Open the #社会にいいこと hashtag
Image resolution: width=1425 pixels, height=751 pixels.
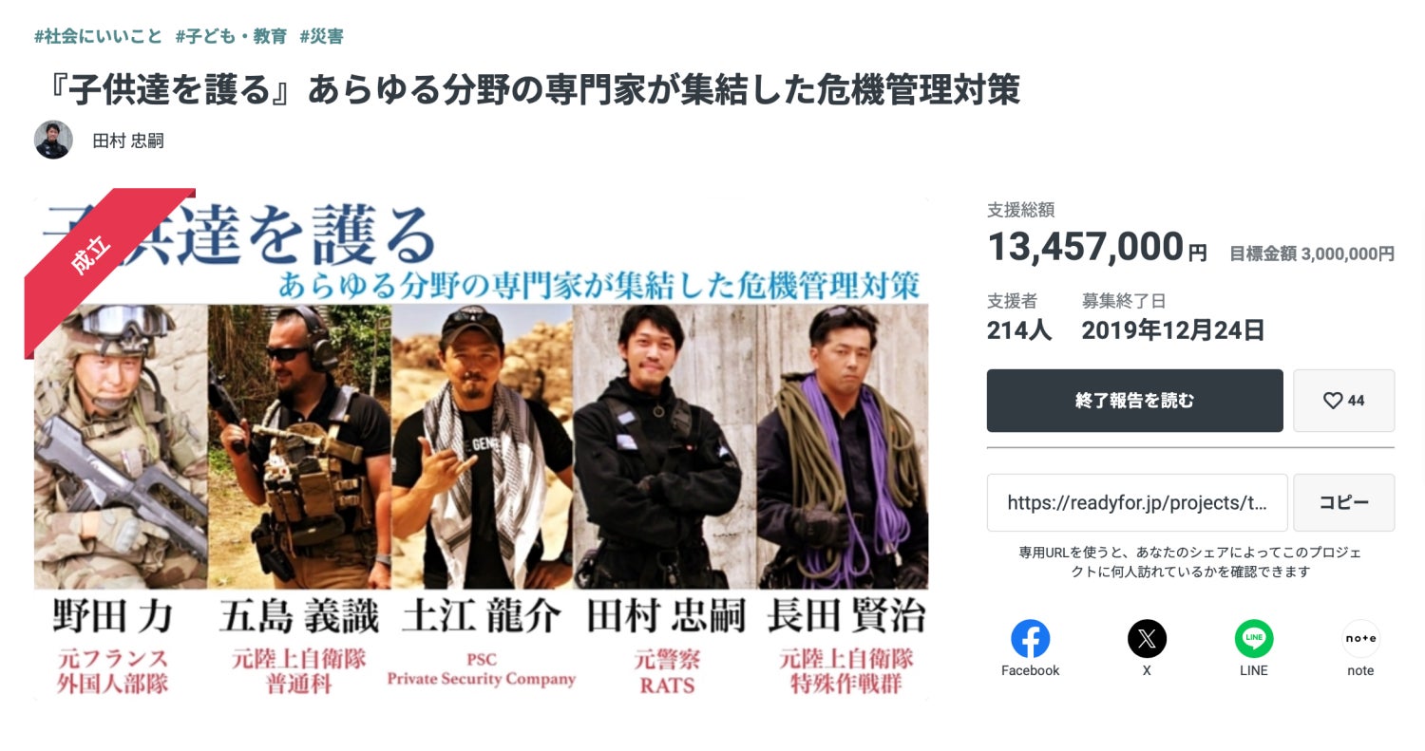[98, 36]
